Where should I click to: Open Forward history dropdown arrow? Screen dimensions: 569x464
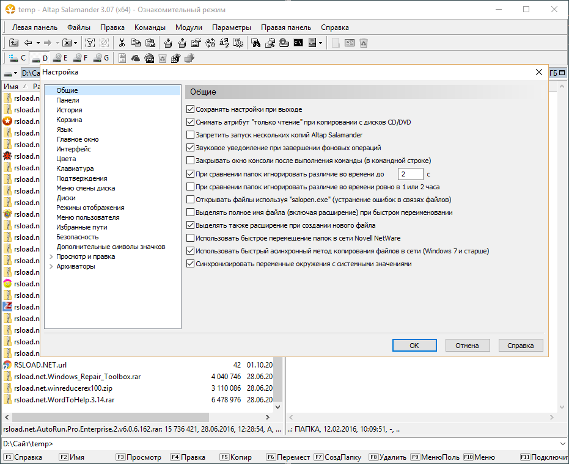click(x=57, y=43)
